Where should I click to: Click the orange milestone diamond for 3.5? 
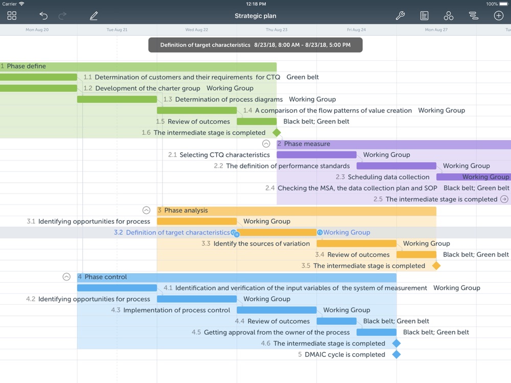436,266
